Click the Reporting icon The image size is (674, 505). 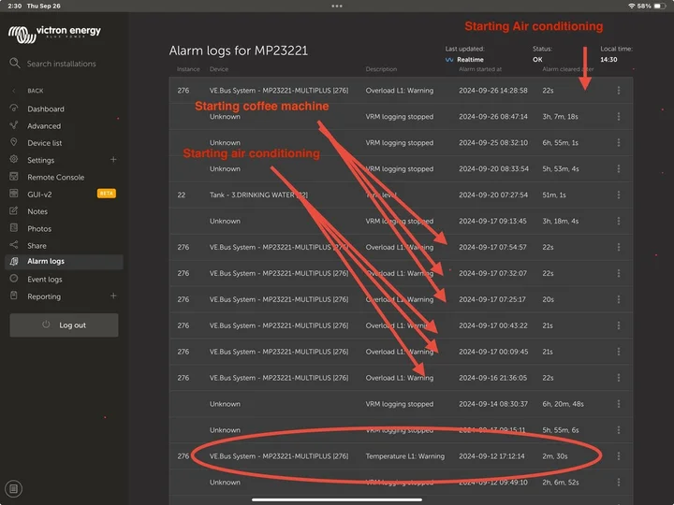[x=14, y=296]
